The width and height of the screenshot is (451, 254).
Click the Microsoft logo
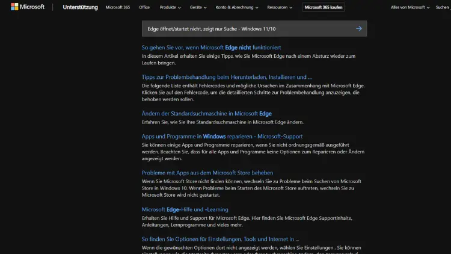pos(28,7)
